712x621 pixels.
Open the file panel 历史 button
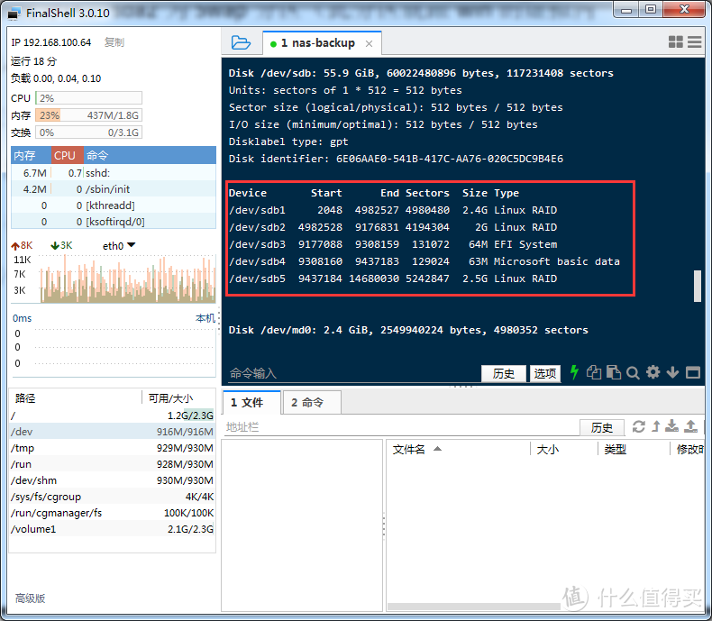(x=602, y=427)
